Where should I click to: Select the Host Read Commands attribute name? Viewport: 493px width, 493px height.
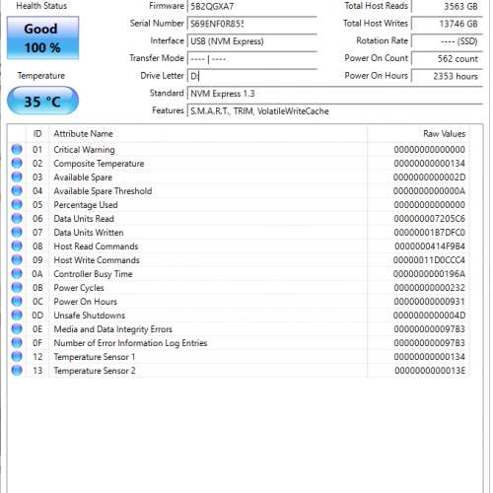96,246
